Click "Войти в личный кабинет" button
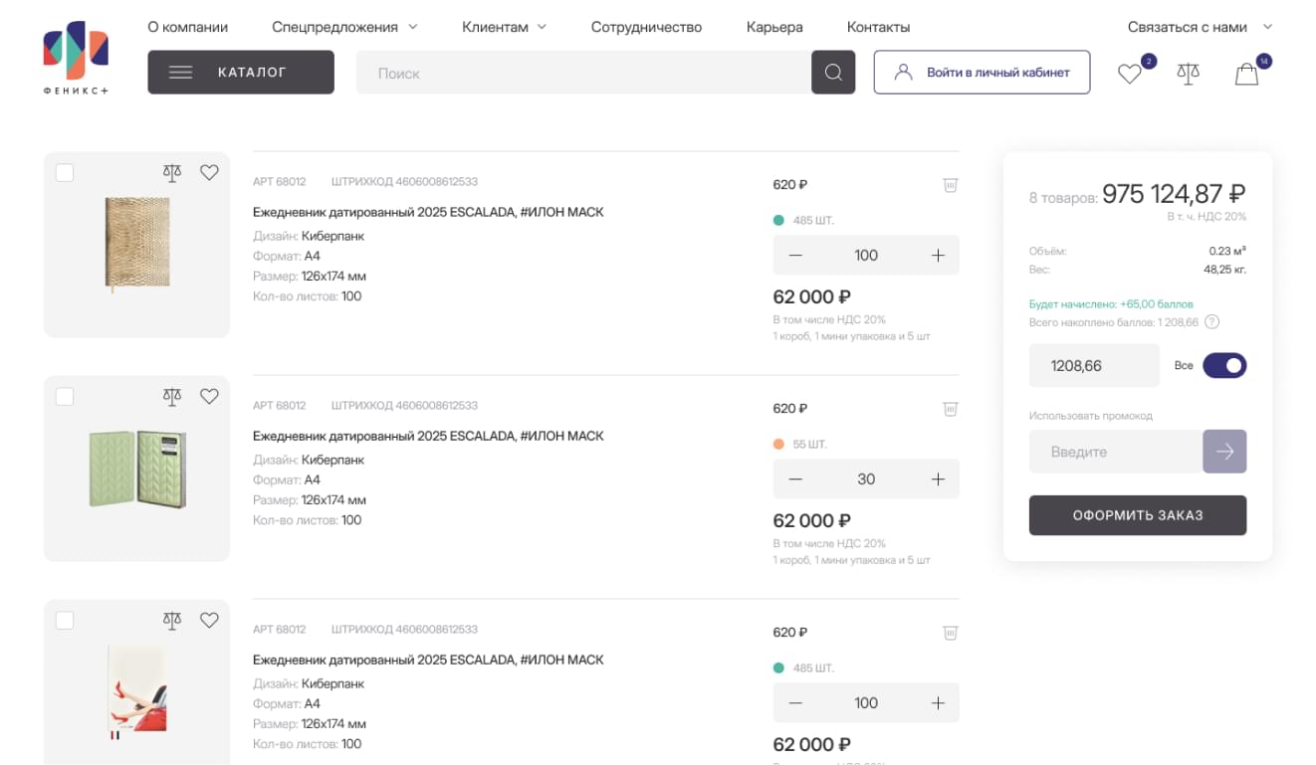The image size is (1316, 765). point(982,73)
